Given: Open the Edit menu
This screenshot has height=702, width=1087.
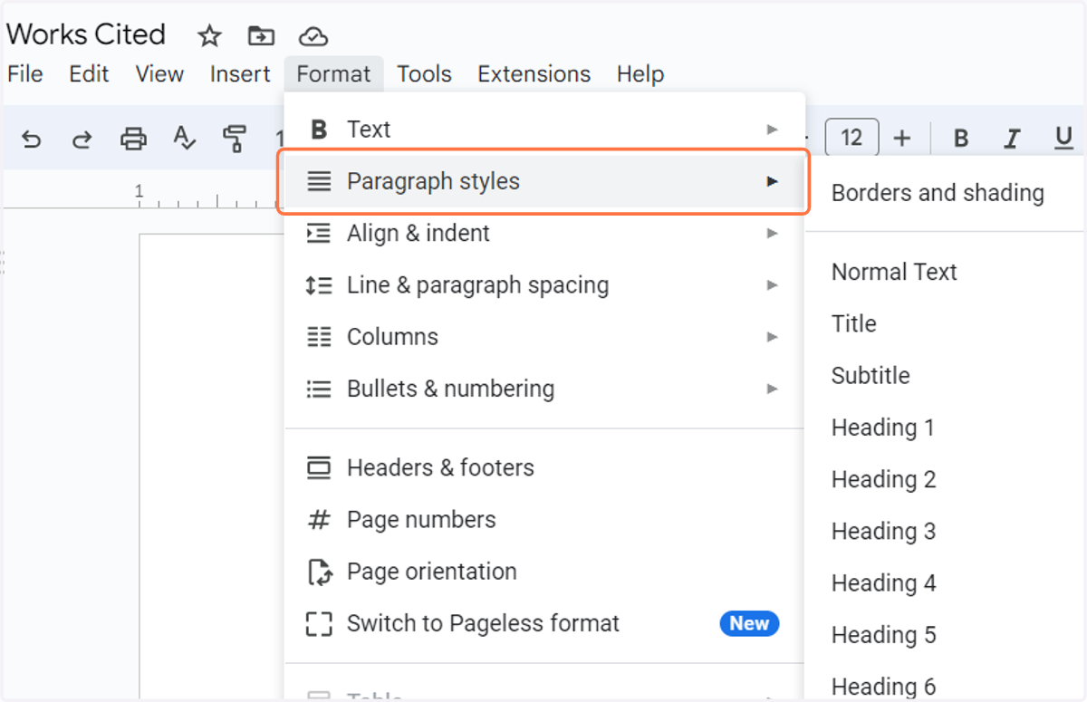Looking at the screenshot, I should [89, 74].
